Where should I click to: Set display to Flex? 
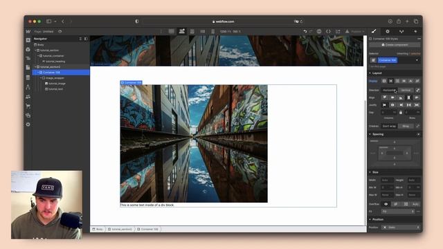(390, 81)
